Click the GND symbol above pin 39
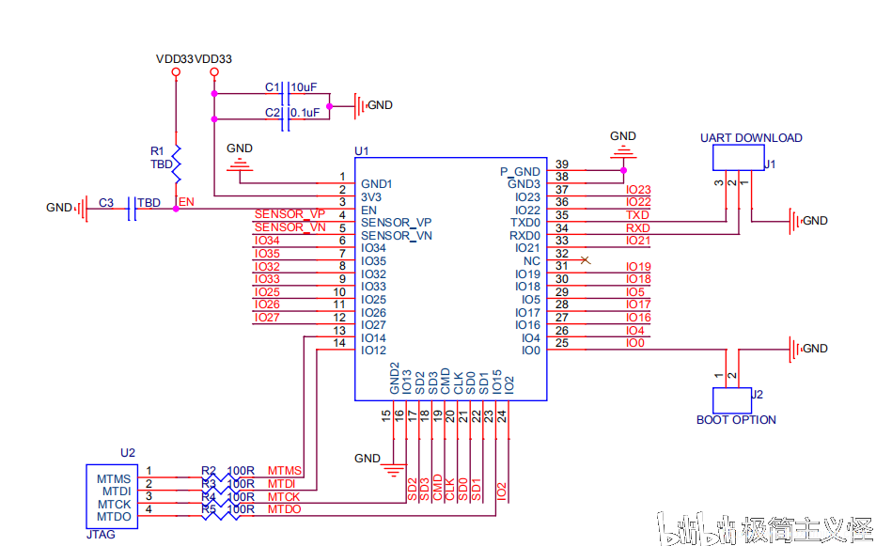 coord(623,151)
